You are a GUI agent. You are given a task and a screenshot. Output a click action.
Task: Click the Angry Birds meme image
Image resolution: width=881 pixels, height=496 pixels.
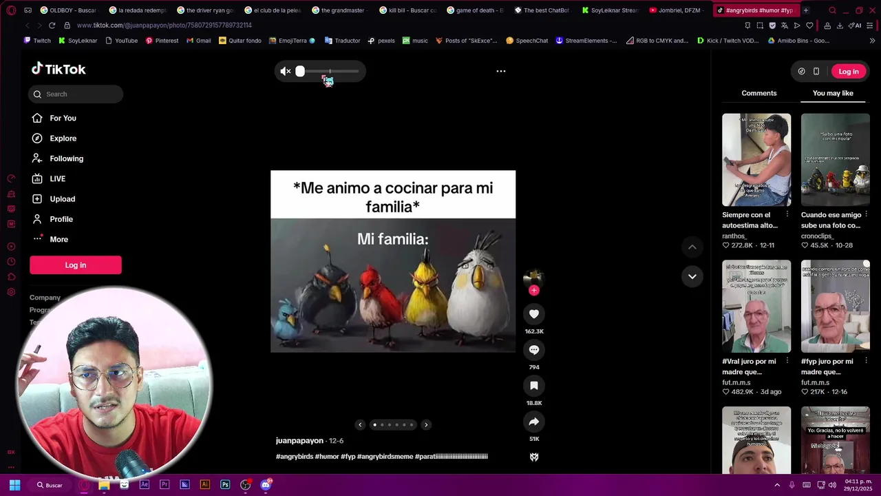(x=393, y=262)
